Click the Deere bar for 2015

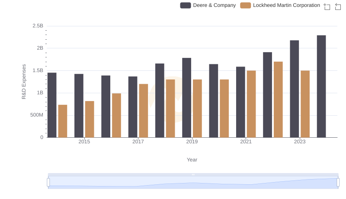tap(79, 106)
